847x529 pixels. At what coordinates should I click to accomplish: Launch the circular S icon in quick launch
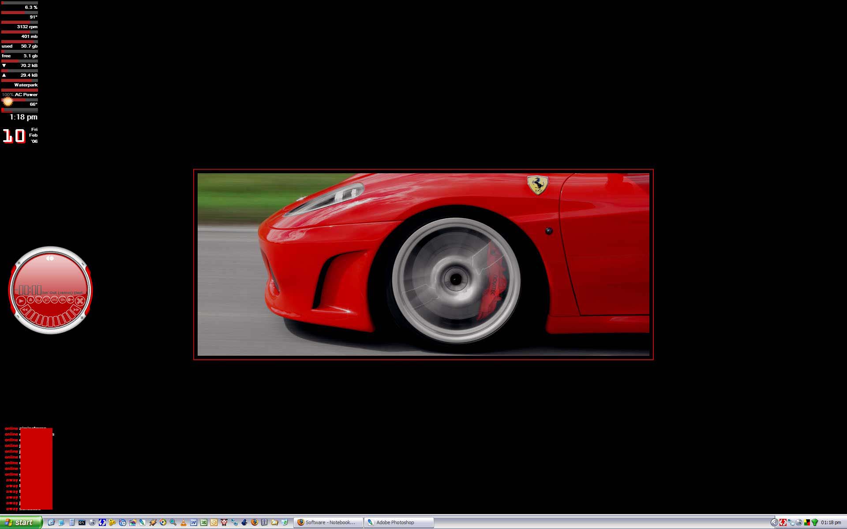point(92,522)
